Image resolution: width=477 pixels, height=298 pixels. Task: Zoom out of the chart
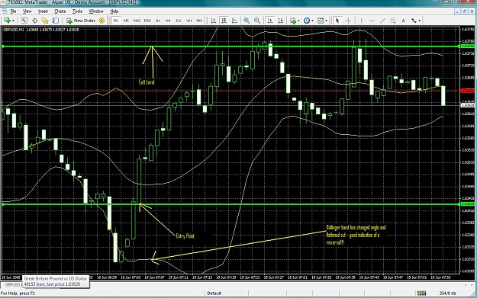tap(257, 21)
